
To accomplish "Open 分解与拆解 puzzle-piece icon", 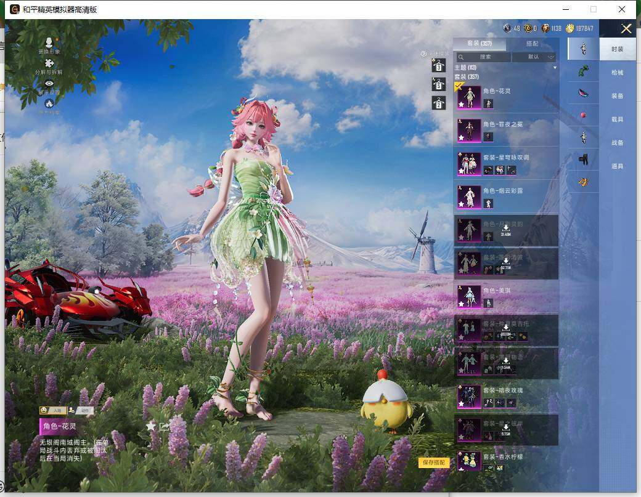I will tap(49, 63).
